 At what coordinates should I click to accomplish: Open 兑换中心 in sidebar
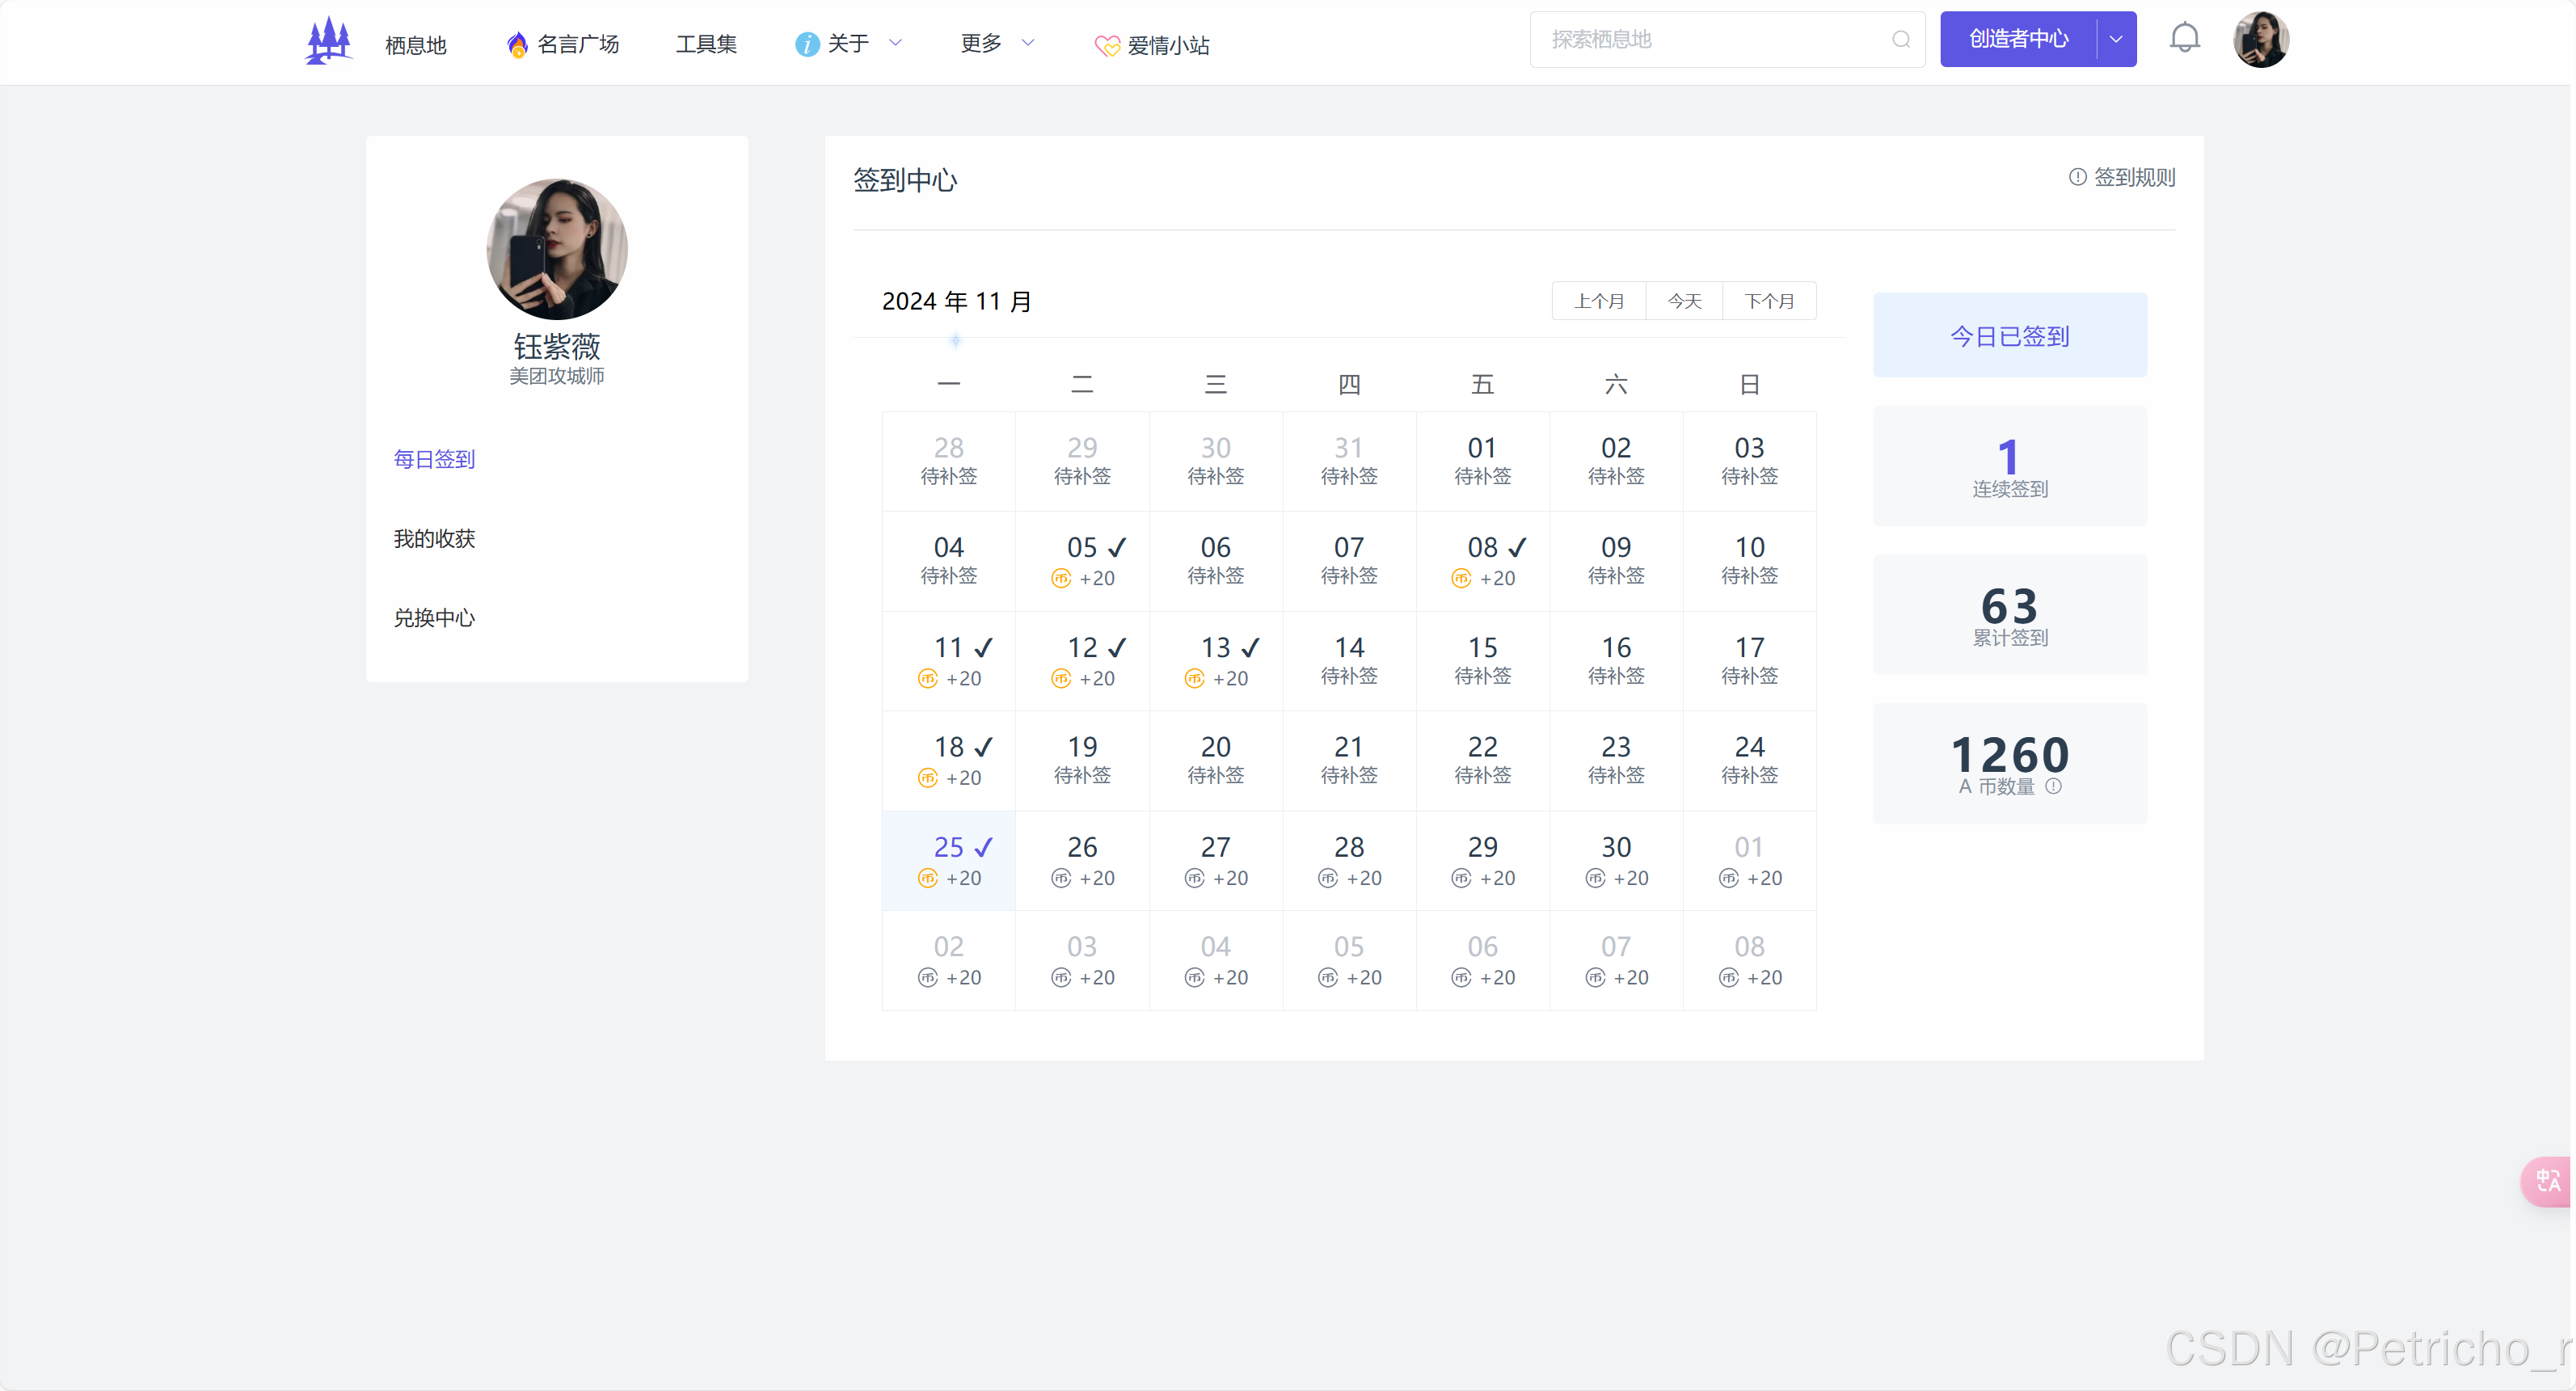click(434, 618)
